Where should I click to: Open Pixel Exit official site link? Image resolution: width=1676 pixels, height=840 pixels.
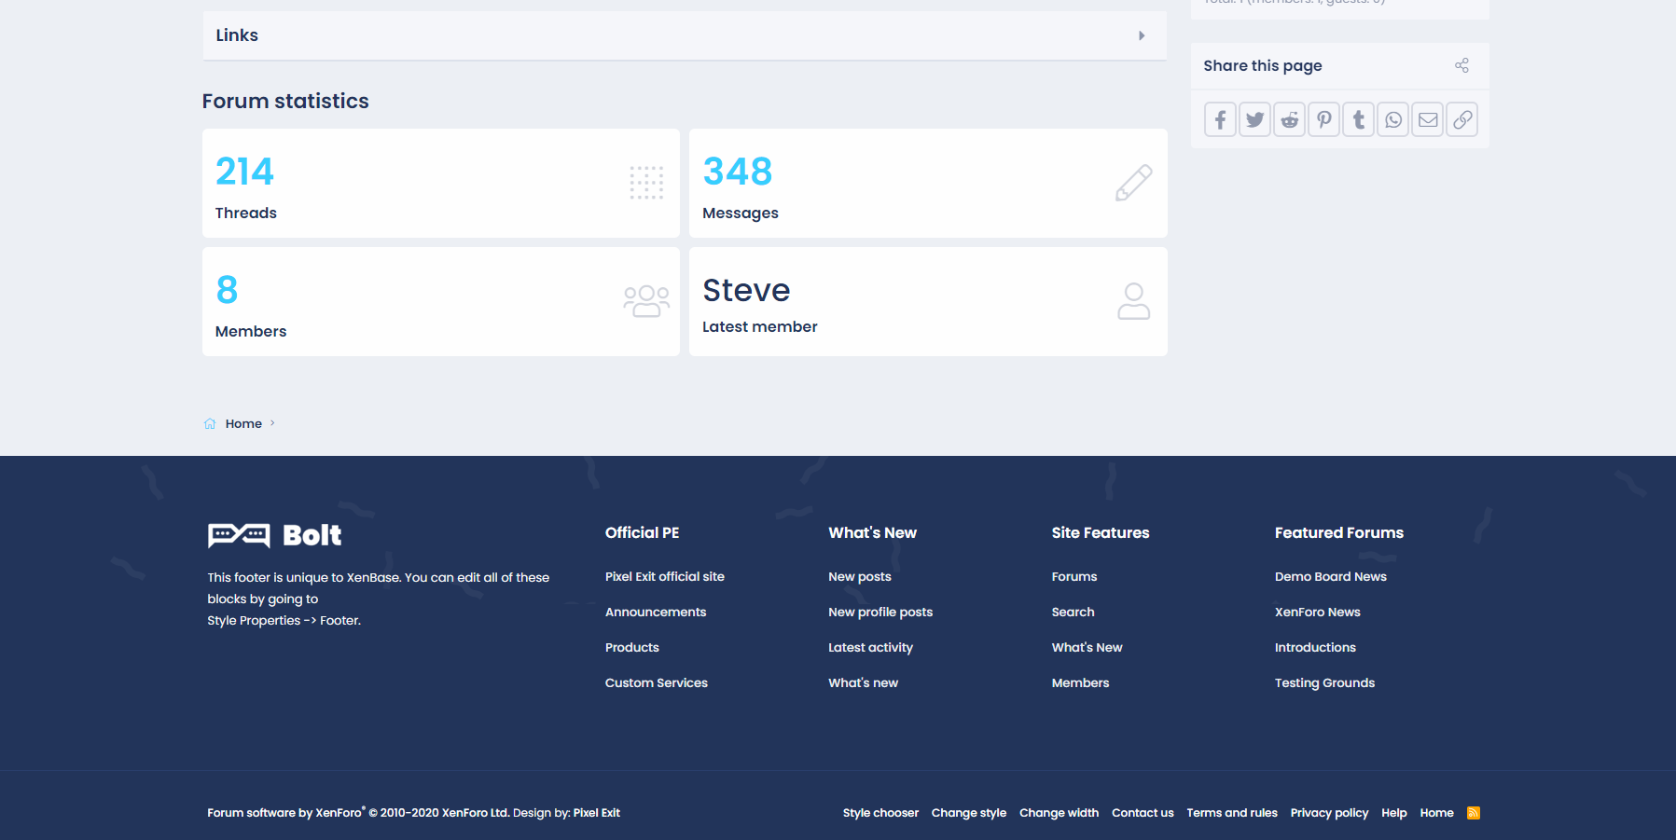click(664, 577)
